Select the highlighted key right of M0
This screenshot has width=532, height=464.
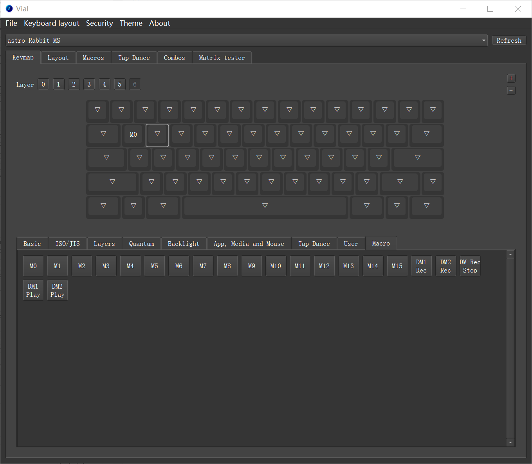[x=157, y=135]
